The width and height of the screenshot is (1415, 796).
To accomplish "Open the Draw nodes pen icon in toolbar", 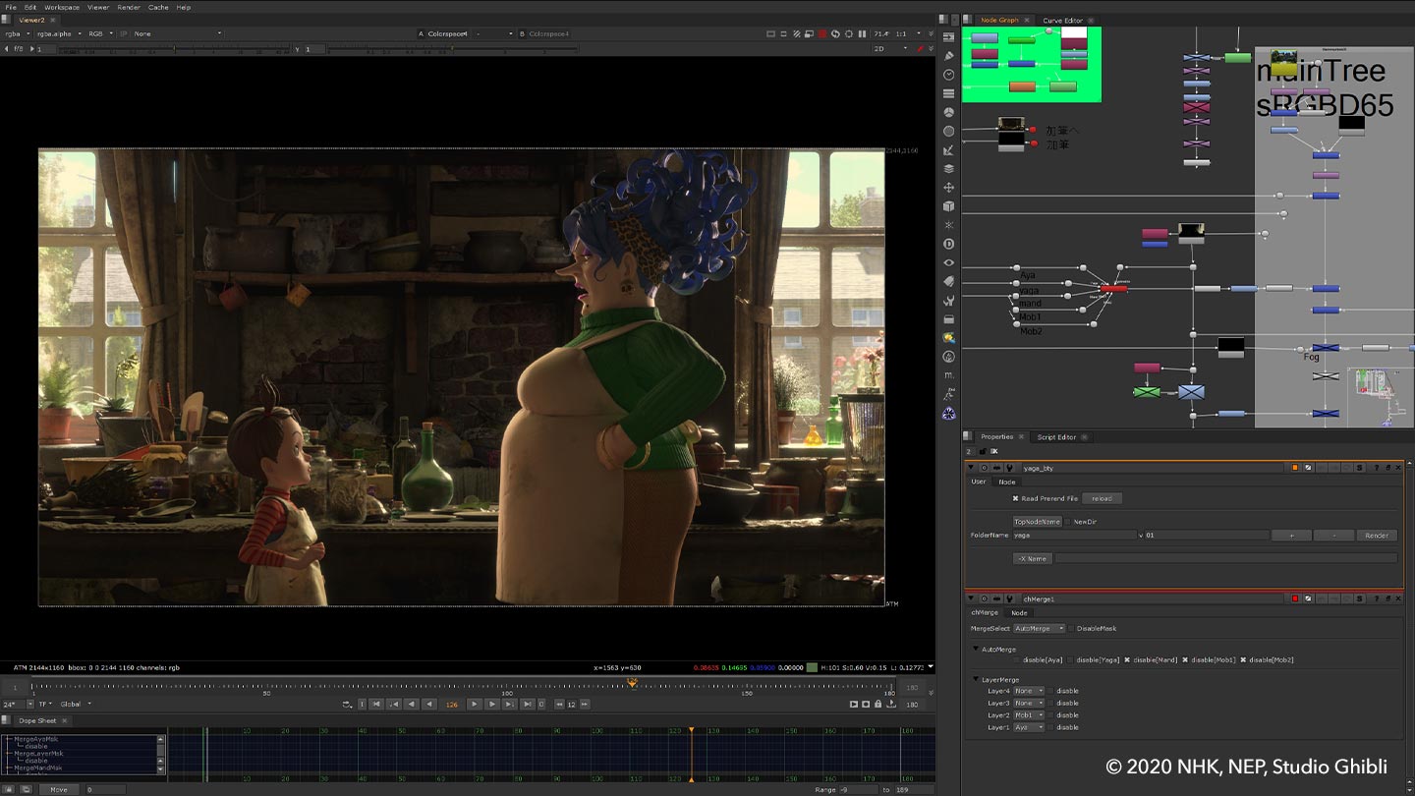I will click(x=948, y=56).
